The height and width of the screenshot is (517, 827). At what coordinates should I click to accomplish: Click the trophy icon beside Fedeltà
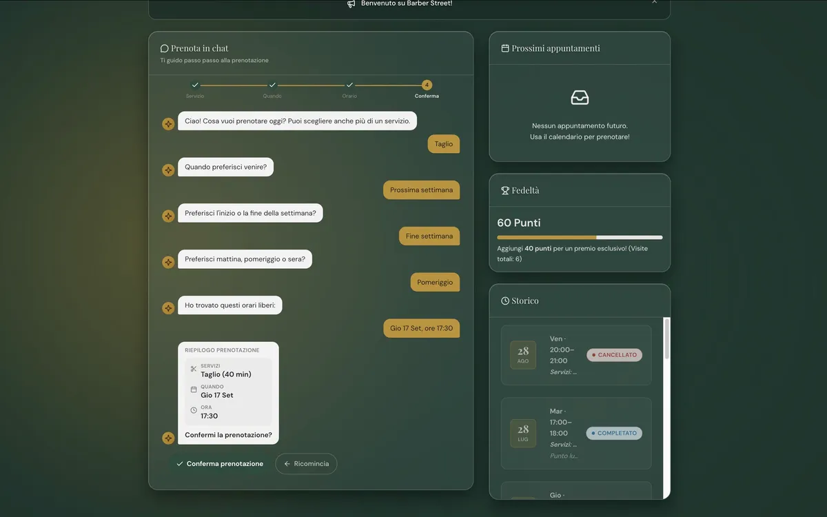(x=505, y=190)
